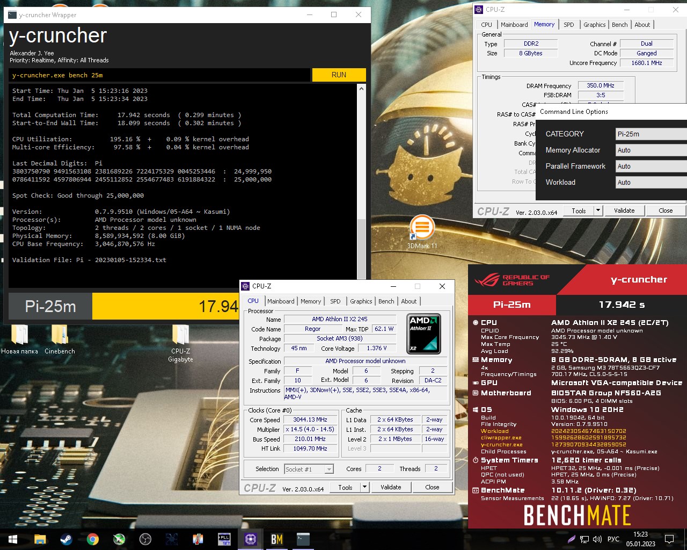Expand the Socket #1 selection dropdown
Screen dimensions: 687x550
[309, 469]
